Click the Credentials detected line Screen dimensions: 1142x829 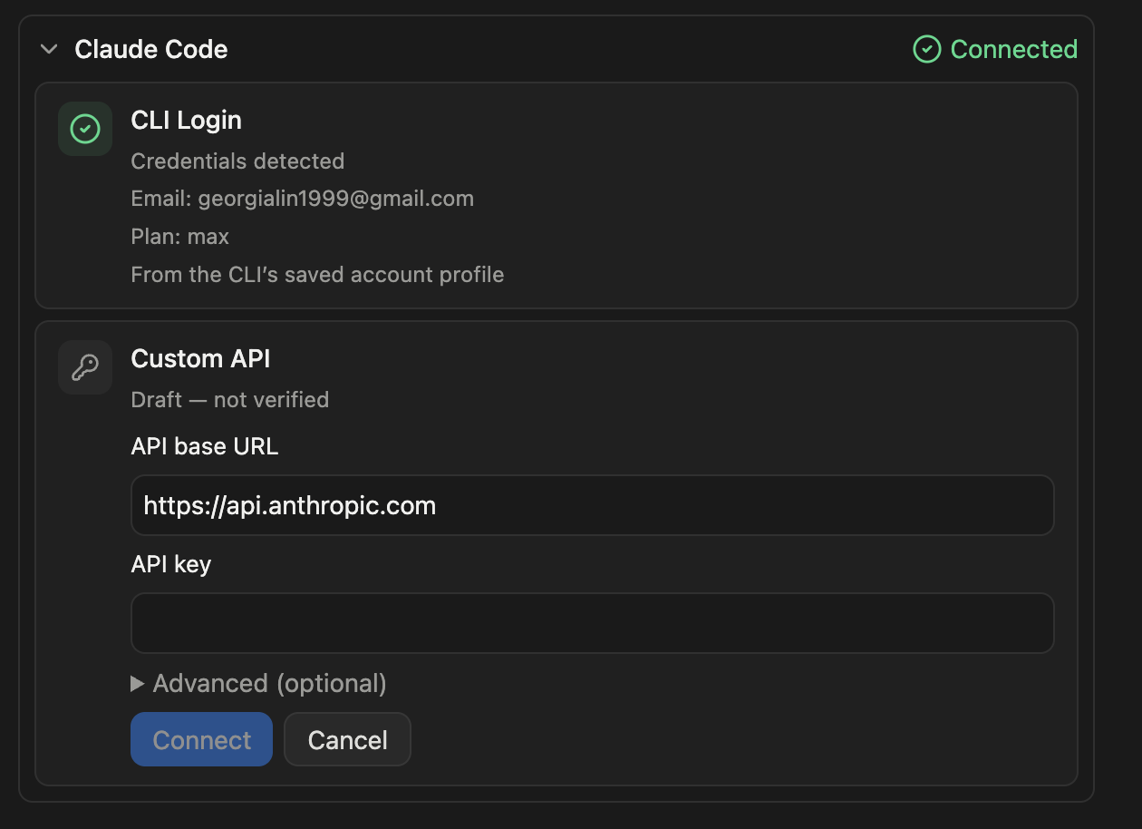(x=237, y=161)
